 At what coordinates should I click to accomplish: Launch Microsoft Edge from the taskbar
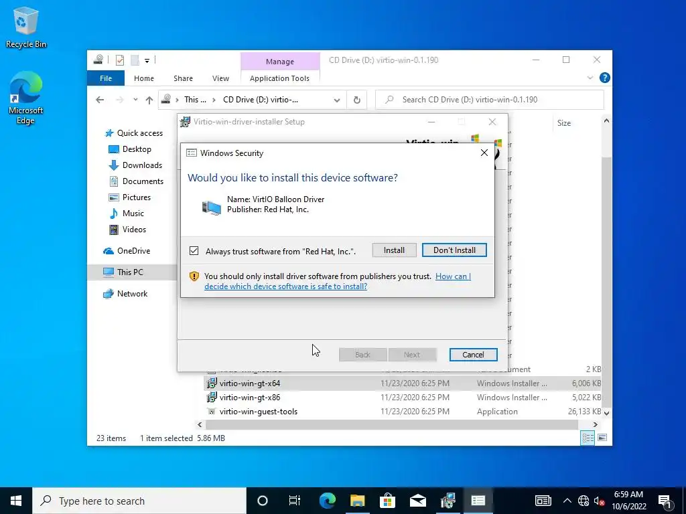[327, 501]
